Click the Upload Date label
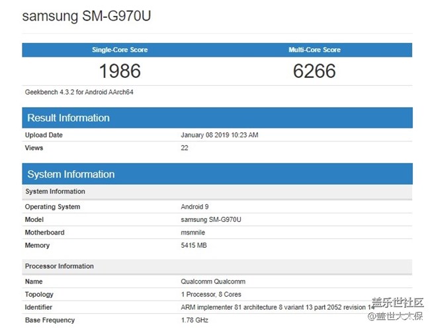 [44, 135]
